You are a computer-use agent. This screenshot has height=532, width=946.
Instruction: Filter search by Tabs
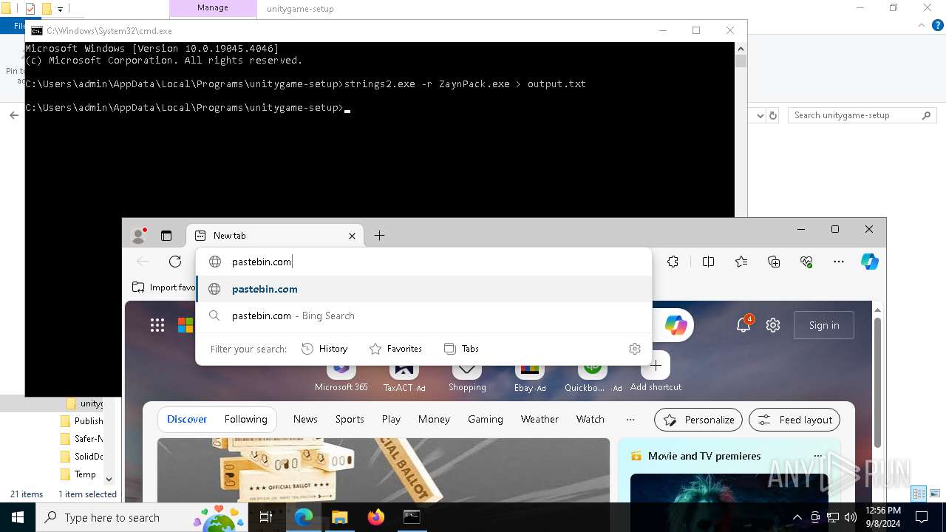(x=461, y=349)
